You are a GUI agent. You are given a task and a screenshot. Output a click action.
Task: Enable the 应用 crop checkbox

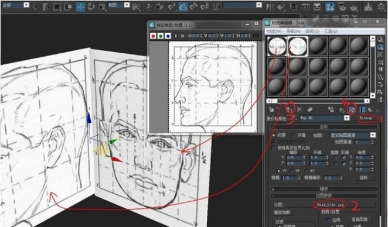pos(329,219)
